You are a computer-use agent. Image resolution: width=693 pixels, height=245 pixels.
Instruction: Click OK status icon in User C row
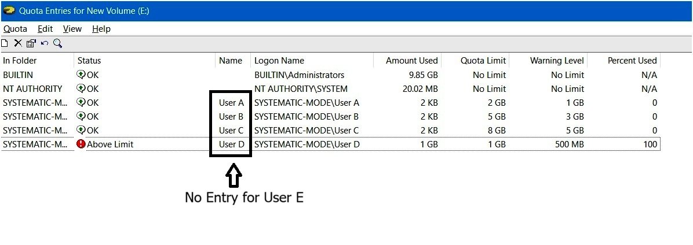81,131
